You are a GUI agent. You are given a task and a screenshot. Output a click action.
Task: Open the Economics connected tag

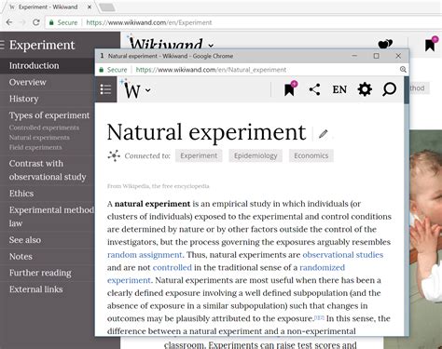coord(311,155)
